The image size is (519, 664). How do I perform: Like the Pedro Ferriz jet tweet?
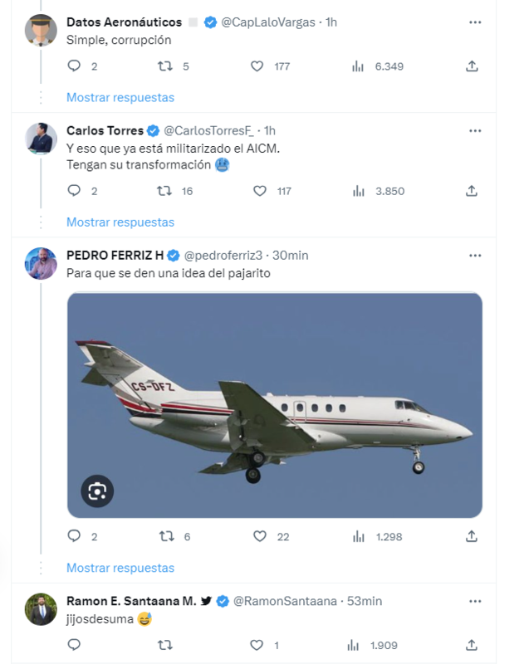tap(259, 536)
